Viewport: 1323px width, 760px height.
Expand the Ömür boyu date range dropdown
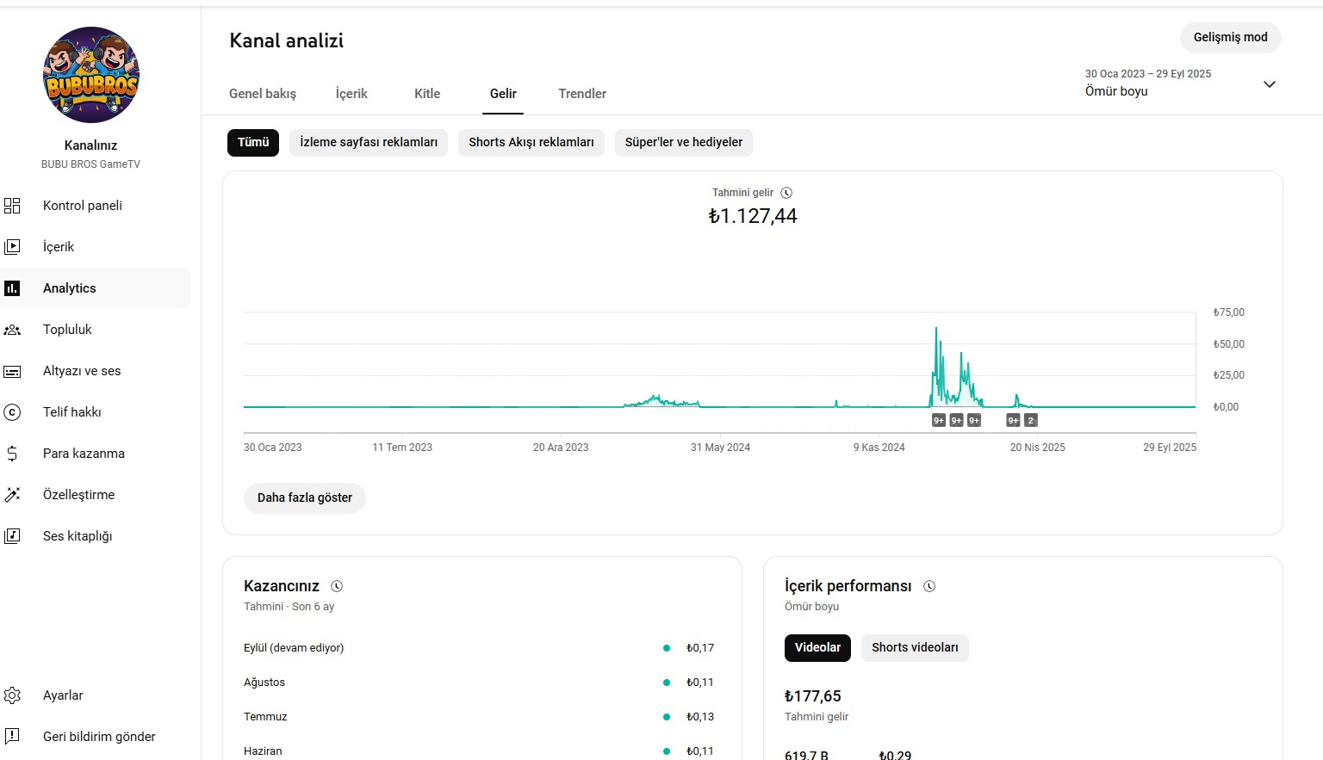click(x=1269, y=84)
